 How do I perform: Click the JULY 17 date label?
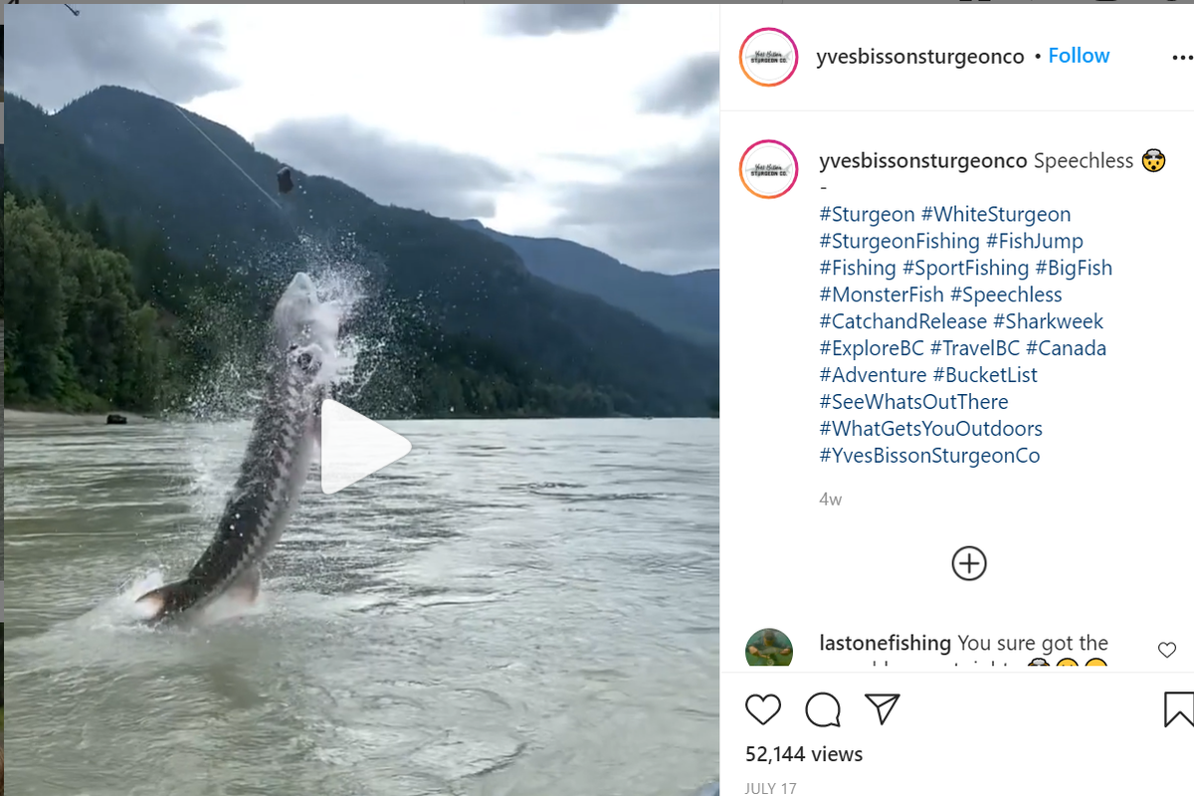(770, 787)
